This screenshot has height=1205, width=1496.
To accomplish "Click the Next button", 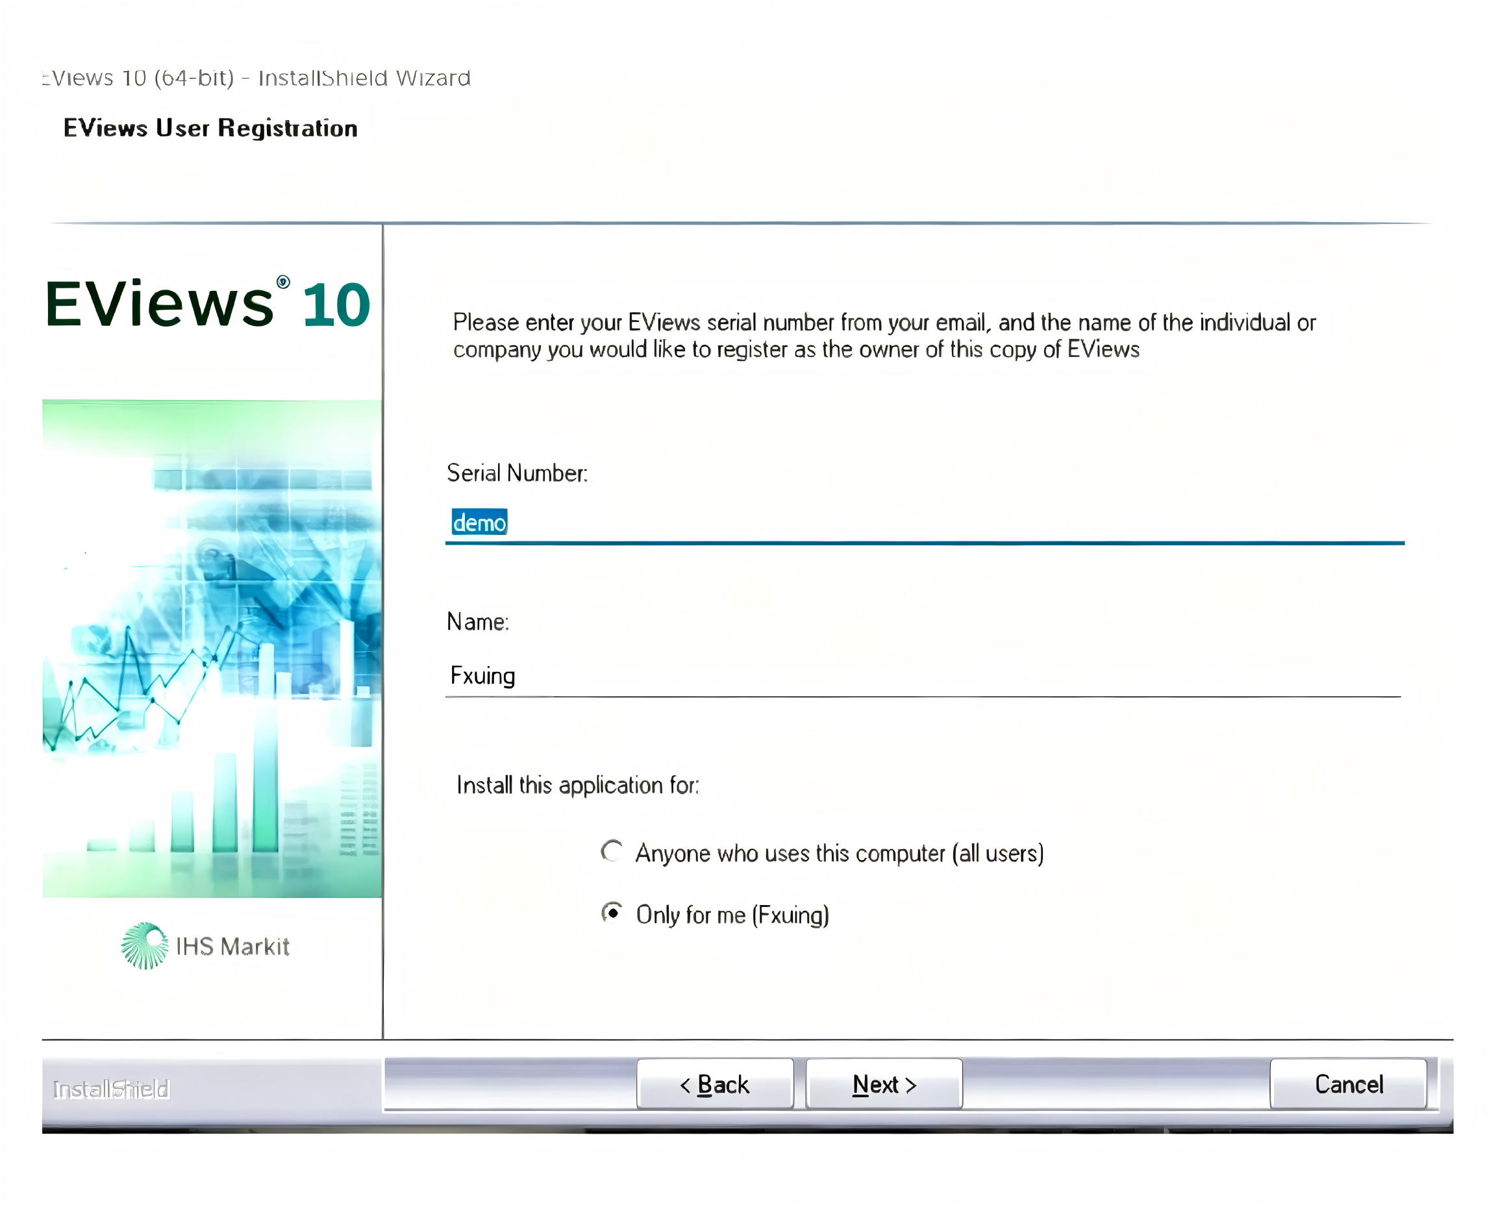I will tap(884, 1084).
